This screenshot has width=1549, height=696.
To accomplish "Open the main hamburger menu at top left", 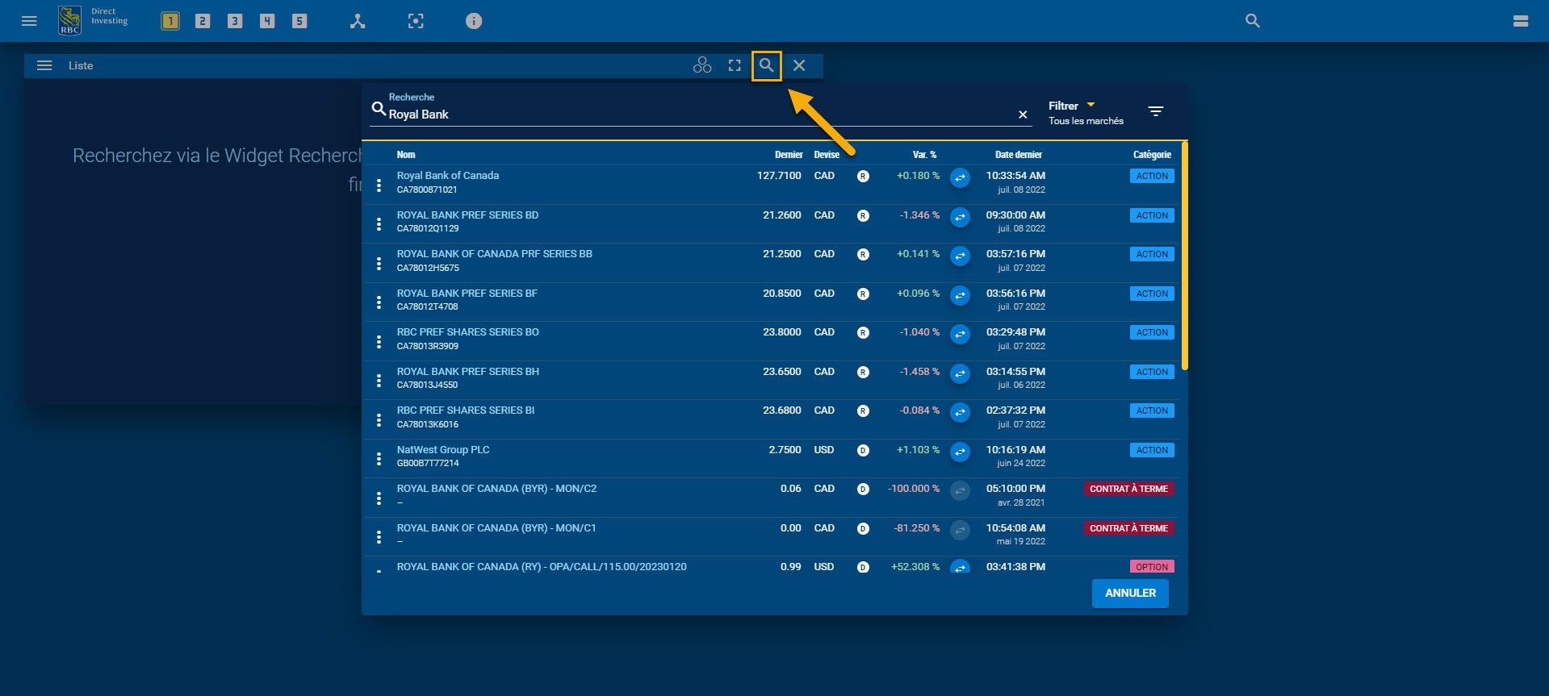I will point(29,21).
